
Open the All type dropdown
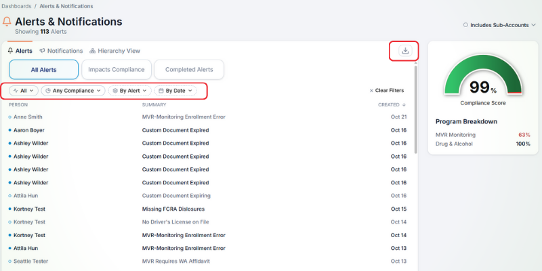coord(24,90)
